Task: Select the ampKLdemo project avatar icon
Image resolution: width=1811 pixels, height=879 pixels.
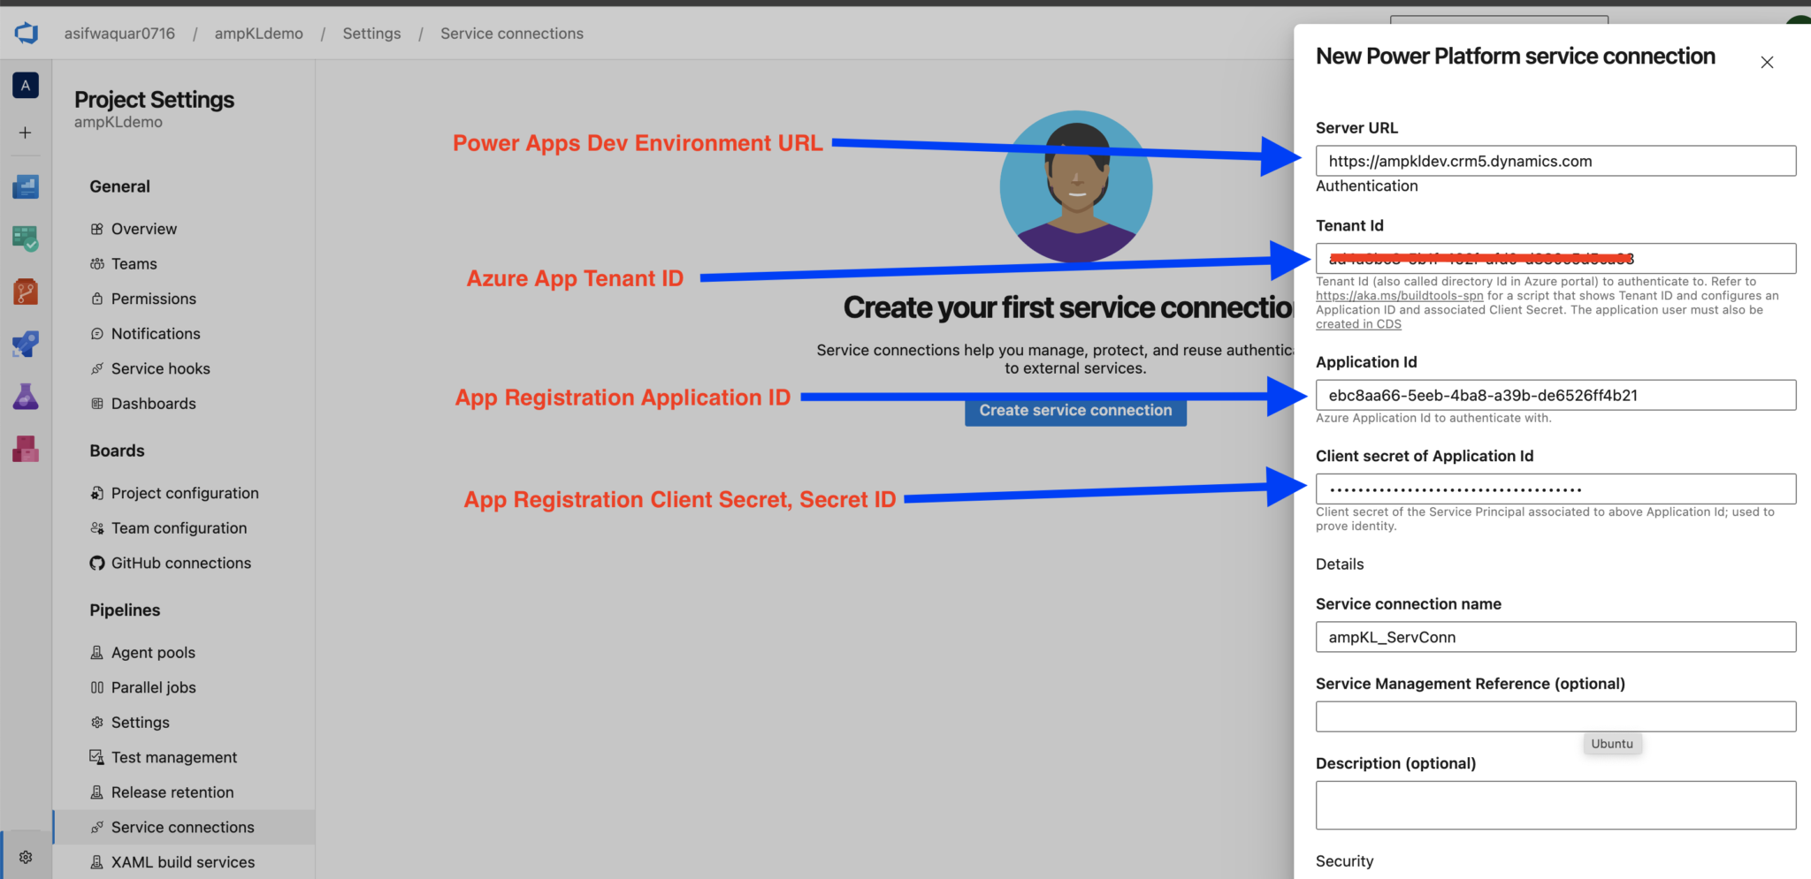Action: pyautogui.click(x=26, y=85)
